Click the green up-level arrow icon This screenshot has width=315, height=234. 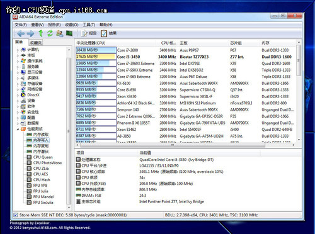(40, 33)
